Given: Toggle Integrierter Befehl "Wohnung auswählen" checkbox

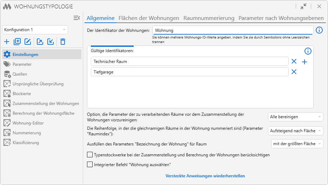Looking at the screenshot, I should (90, 164).
